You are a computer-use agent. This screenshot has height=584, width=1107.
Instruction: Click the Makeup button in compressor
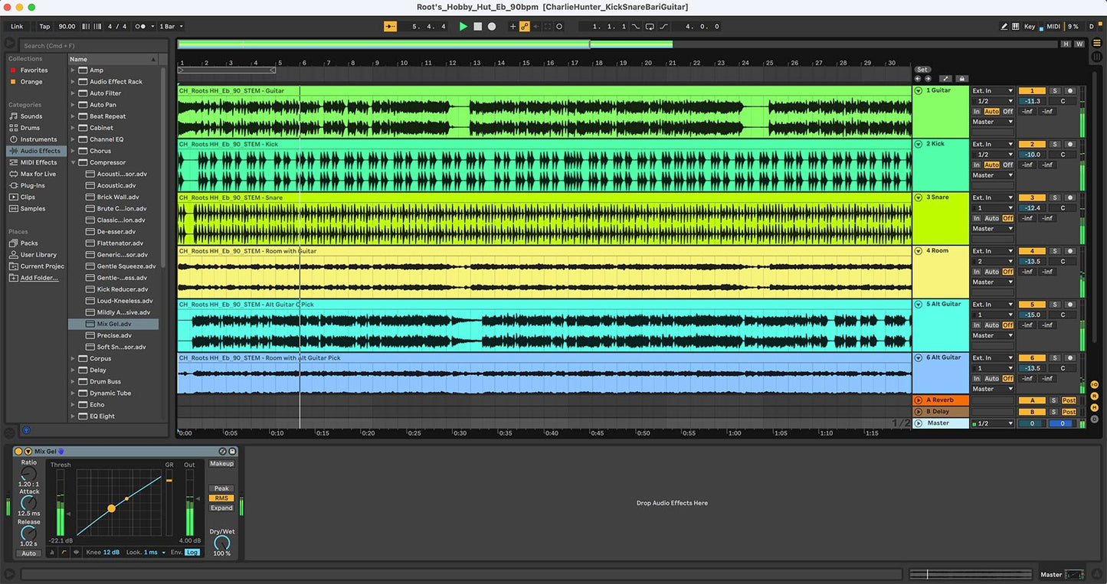click(221, 464)
